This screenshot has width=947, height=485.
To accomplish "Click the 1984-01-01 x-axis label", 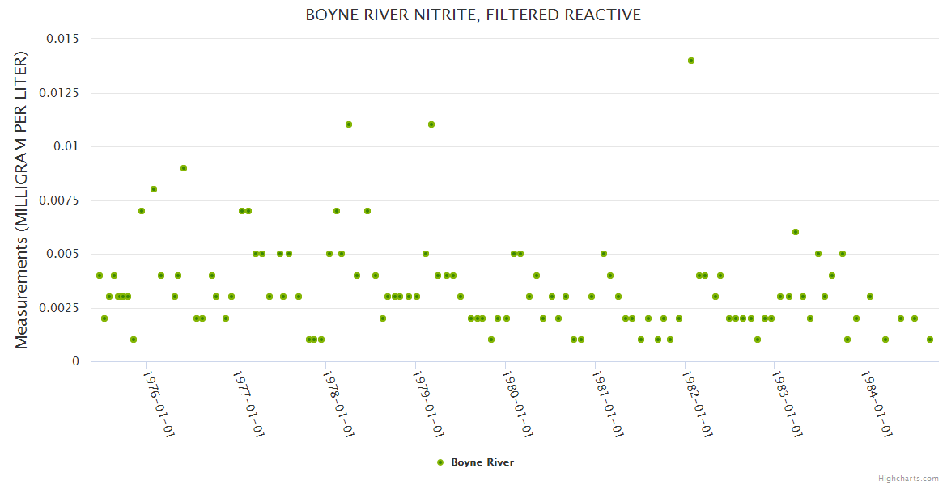I will click(x=877, y=403).
